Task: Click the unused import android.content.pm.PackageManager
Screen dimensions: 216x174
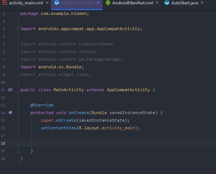Action: (x=80, y=59)
